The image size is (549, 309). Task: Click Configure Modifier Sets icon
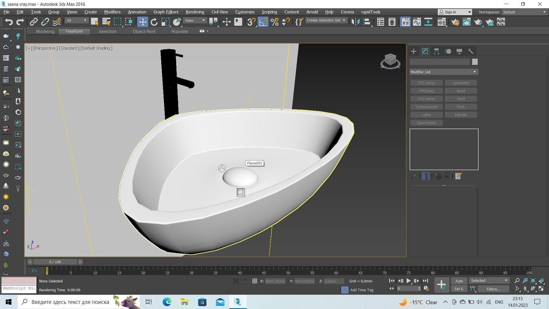(458, 177)
